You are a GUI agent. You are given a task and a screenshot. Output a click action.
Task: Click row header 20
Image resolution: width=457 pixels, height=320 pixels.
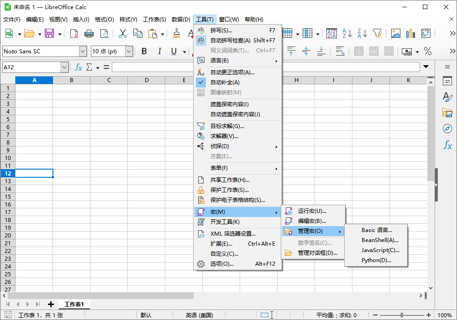pyautogui.click(x=8, y=235)
